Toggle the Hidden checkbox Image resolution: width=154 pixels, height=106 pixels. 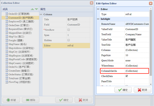click(x=69, y=40)
